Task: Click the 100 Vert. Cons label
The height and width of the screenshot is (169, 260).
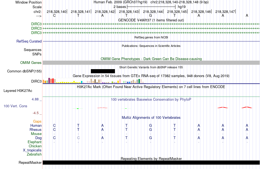Action: pos(15,106)
